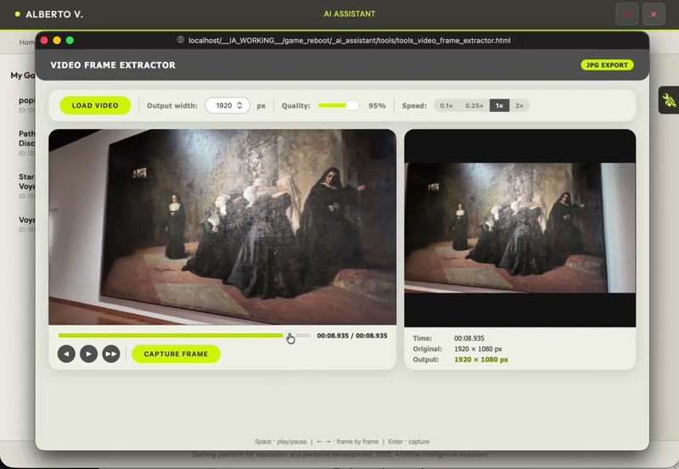
Task: Click the video progress bar
Action: point(184,335)
